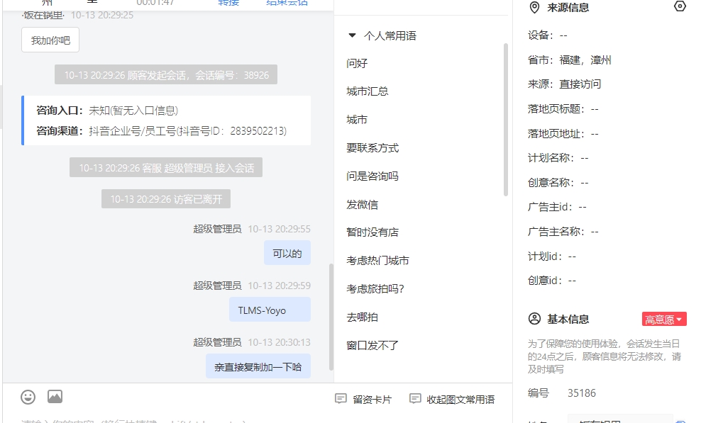Screen dimensions: 701x423
Task: Click the 广告主名称 field
Action: tap(563, 232)
